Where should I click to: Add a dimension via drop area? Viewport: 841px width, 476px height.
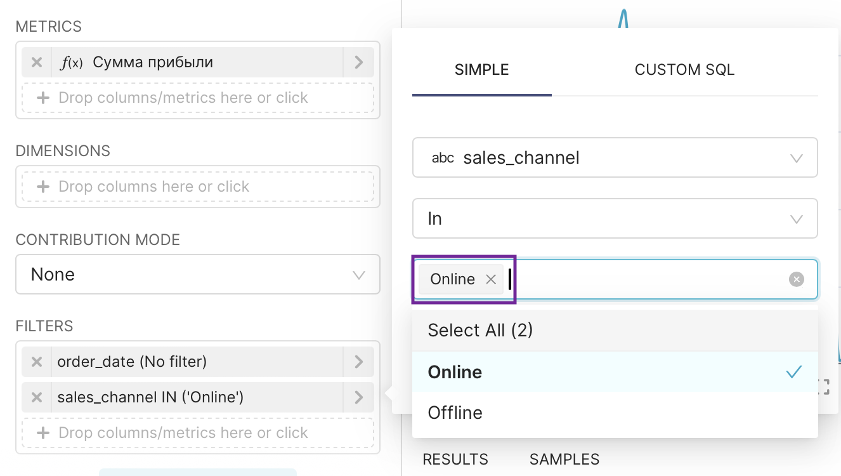point(197,187)
